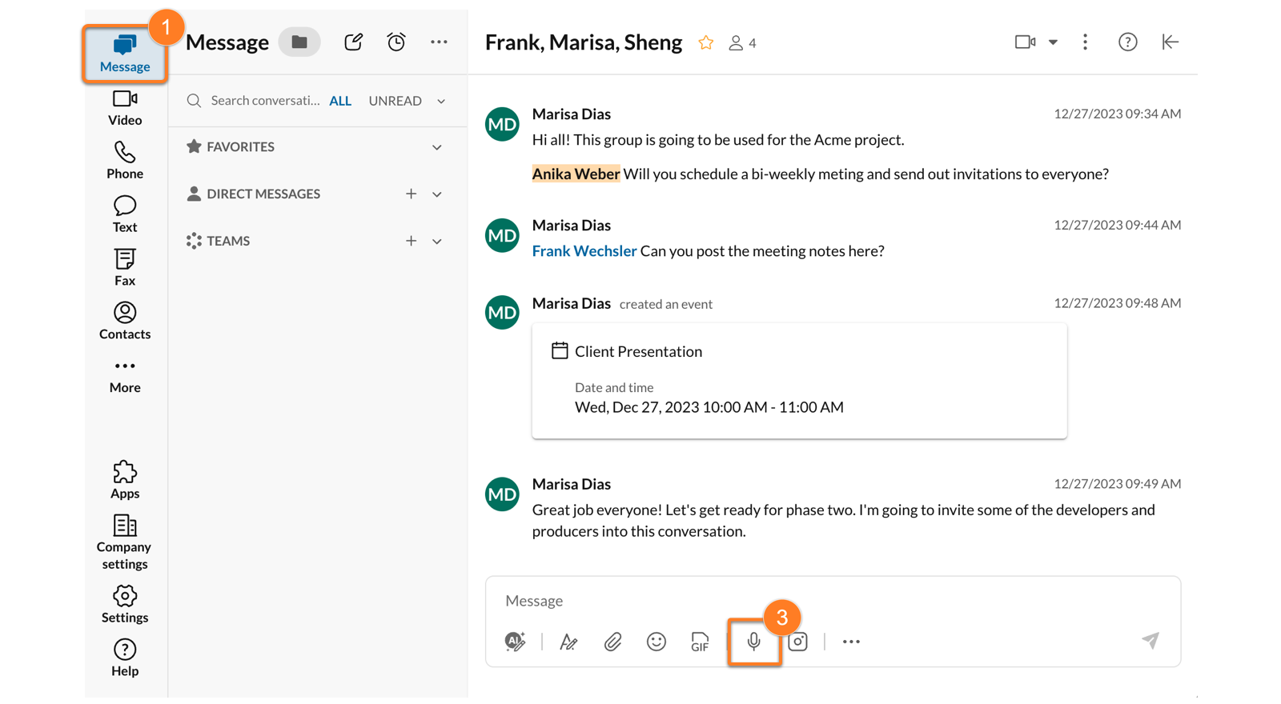
Task: Open the AI writing assistant icon
Action: tap(515, 642)
